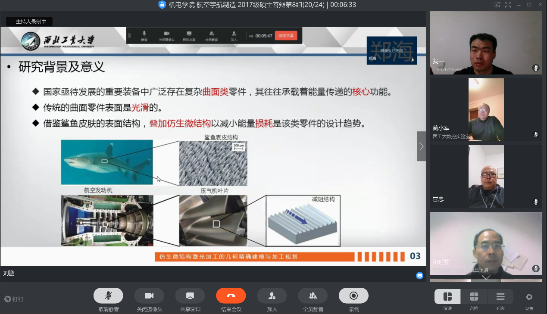Screen dimensions: 547x314
Task: Mute everyone using 全员静音 in the bottom bar
Action: pos(313,296)
